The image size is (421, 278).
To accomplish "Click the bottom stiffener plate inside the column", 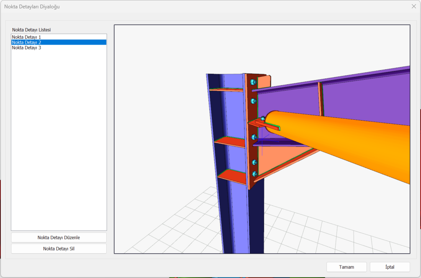I will tap(232, 176).
